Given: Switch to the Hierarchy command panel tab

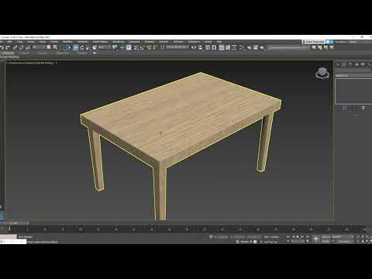Looking at the screenshot, I should pyautogui.click(x=350, y=65).
